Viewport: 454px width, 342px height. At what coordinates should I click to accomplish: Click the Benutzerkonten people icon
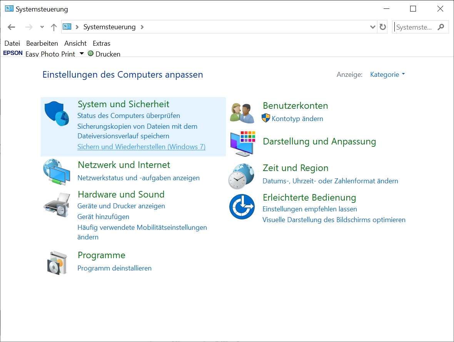[242, 113]
